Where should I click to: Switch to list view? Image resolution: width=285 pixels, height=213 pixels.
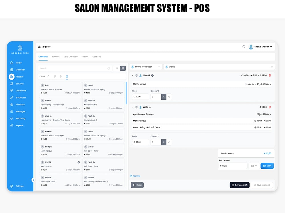117,68
